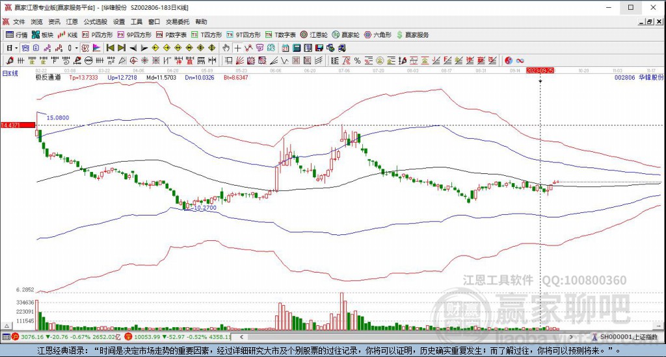Click the red pencil drawing icon
The width and height of the screenshot is (666, 357).
tap(9, 61)
